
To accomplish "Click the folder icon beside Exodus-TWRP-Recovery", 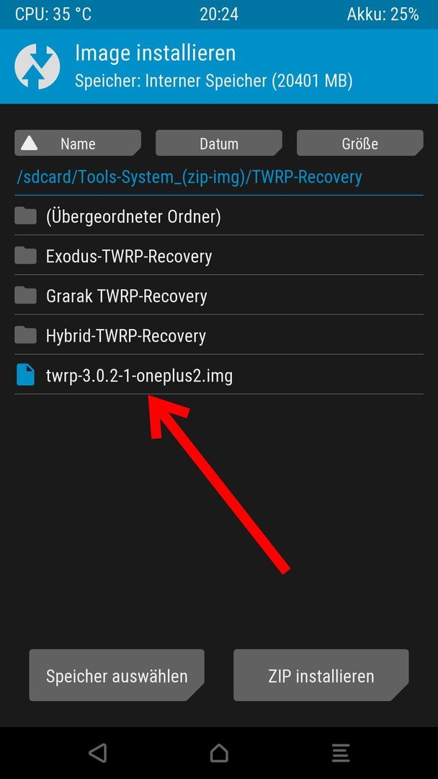I will (x=25, y=256).
